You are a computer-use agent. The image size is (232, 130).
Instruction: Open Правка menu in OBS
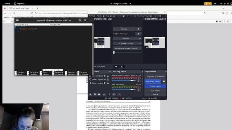(x=101, y=16)
